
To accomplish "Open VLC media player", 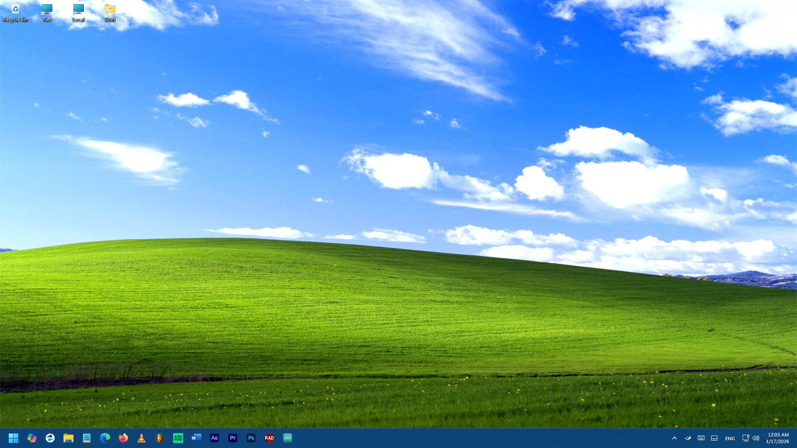I will point(142,438).
